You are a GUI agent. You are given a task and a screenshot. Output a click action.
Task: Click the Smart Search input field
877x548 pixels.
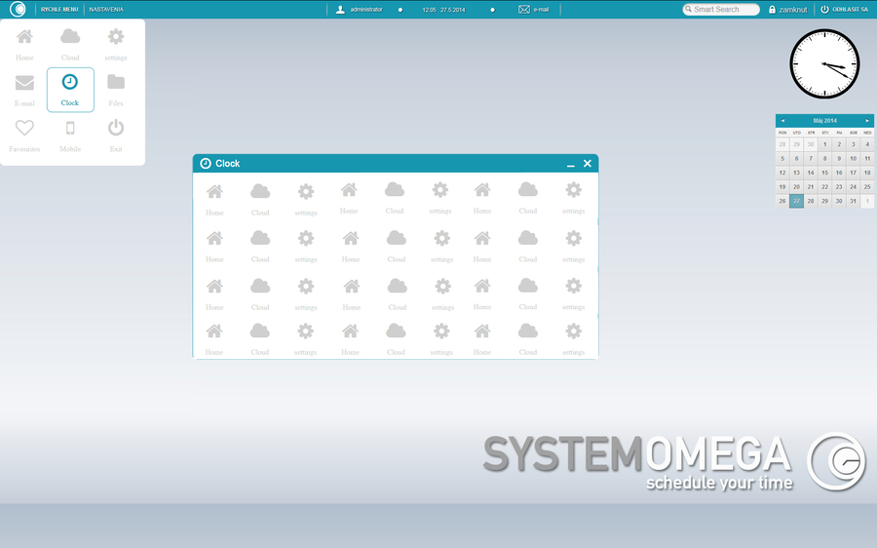tap(723, 9)
